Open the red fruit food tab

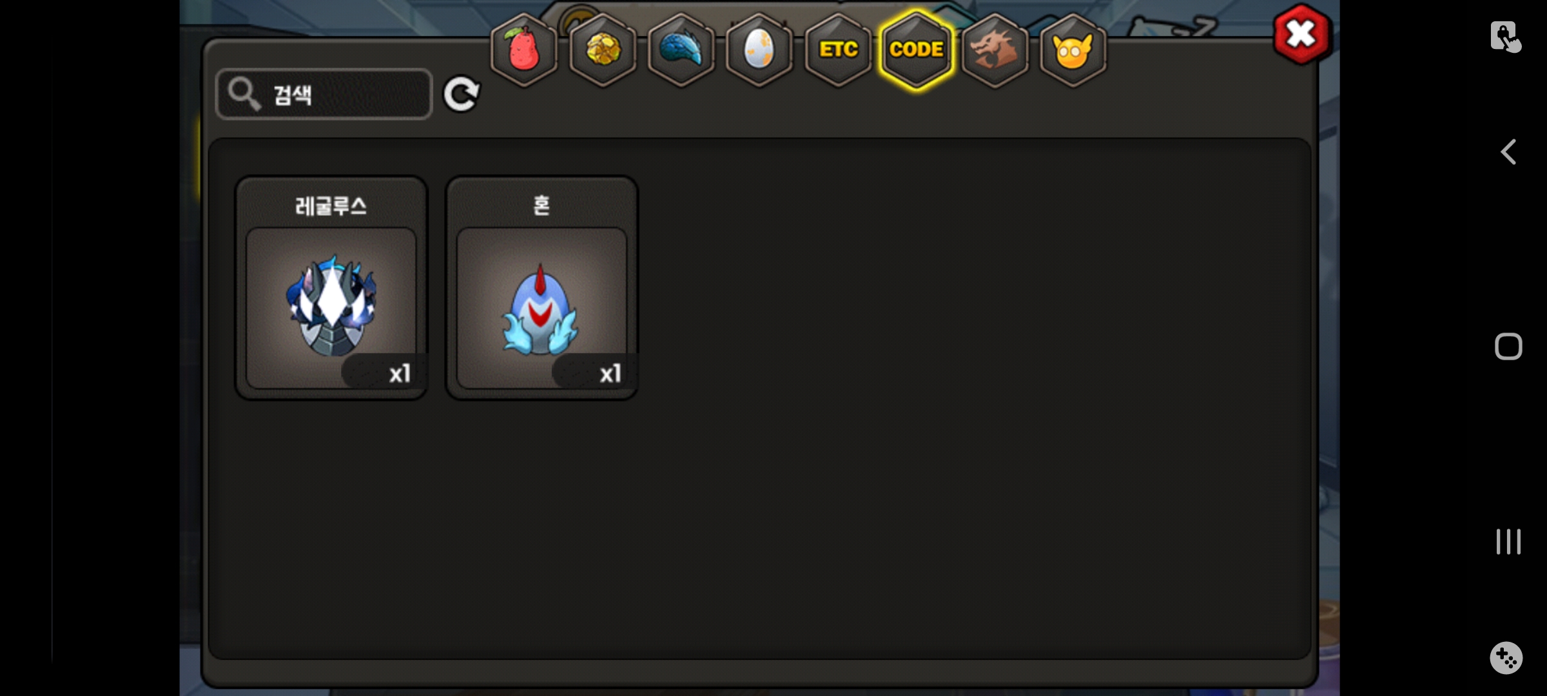pyautogui.click(x=524, y=50)
